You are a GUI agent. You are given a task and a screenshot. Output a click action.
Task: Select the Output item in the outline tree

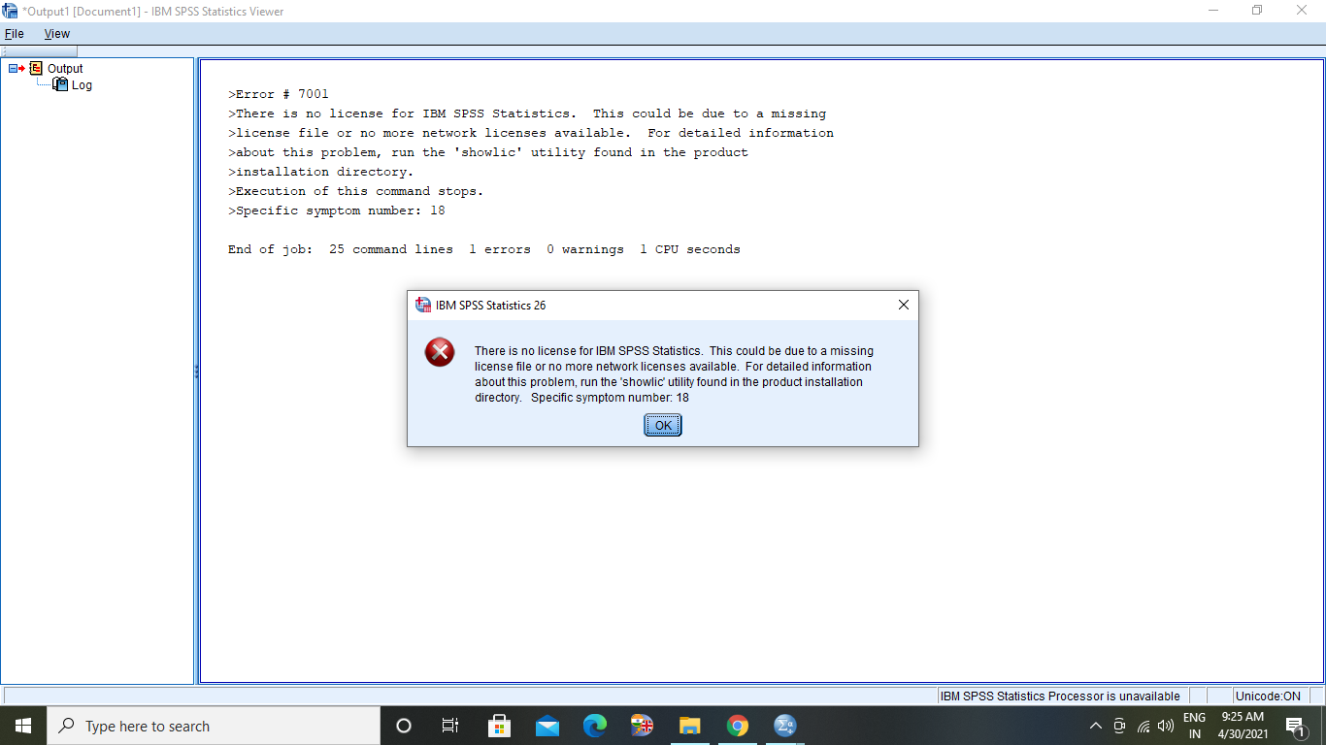[x=65, y=69]
